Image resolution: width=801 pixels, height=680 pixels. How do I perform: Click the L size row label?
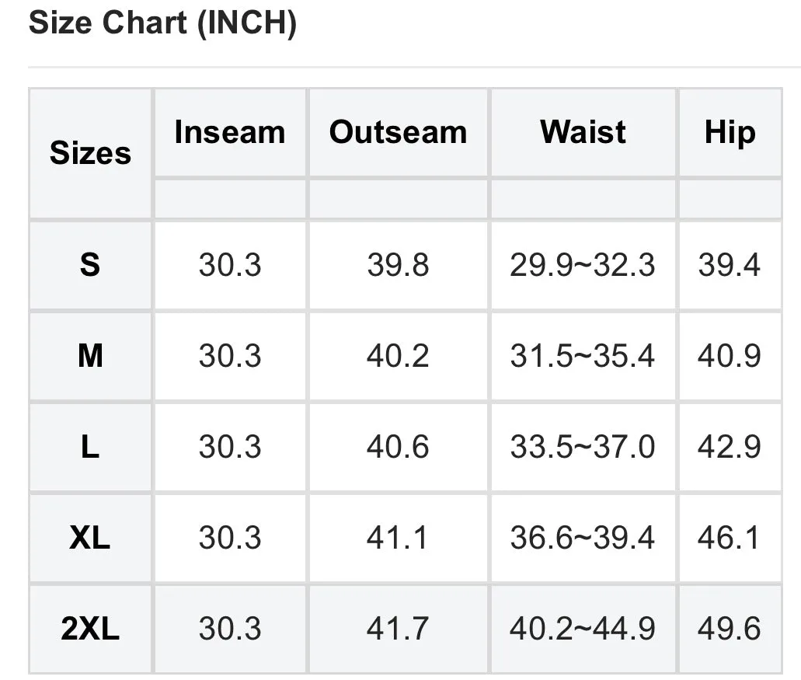[x=90, y=447]
